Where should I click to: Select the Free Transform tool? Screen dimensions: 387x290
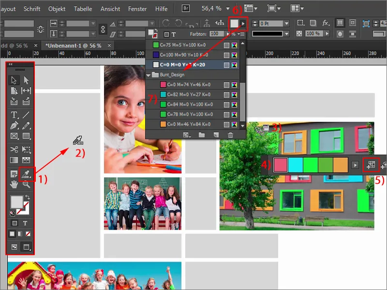point(26,149)
